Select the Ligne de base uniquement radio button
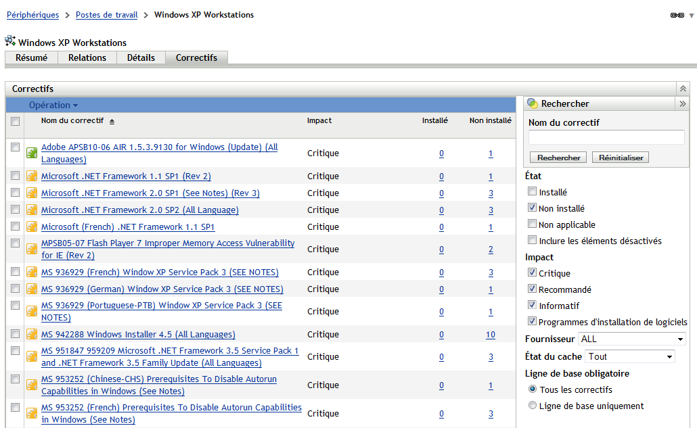The width and height of the screenshot is (697, 428). (x=533, y=406)
